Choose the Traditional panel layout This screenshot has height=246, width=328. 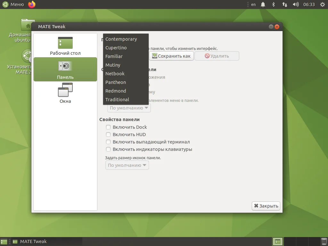point(126,100)
